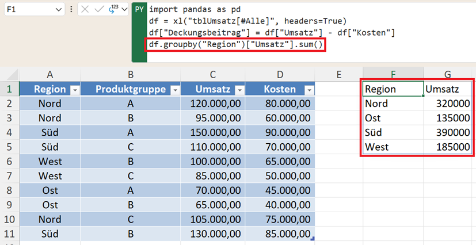Image resolution: width=476 pixels, height=245 pixels.
Task: Select cell F1 containing Region
Action: pyautogui.click(x=393, y=89)
